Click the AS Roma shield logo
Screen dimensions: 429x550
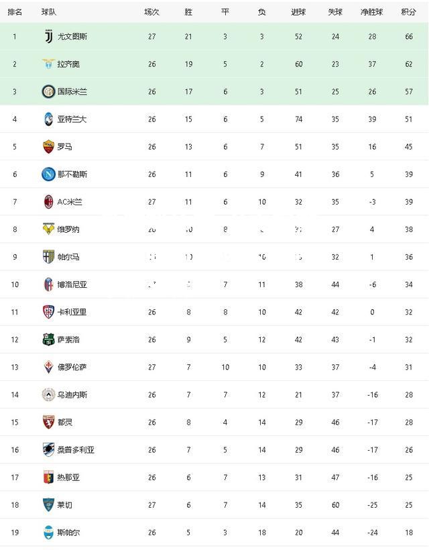point(48,147)
